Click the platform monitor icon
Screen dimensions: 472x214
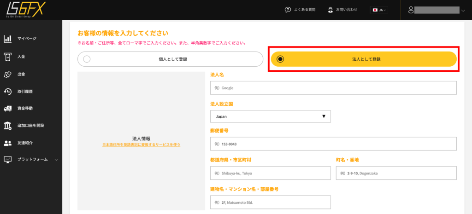pyautogui.click(x=7, y=160)
